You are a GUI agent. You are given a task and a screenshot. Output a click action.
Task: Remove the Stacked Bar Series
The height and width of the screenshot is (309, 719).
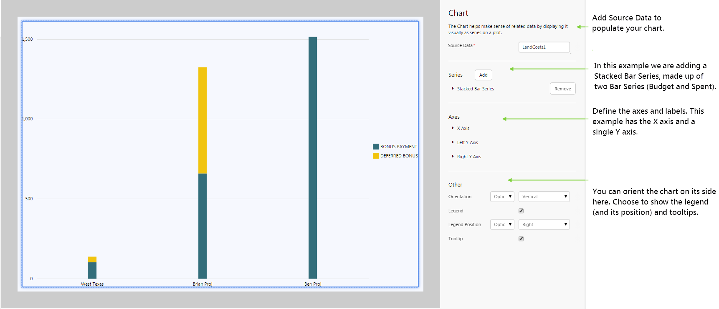(562, 89)
